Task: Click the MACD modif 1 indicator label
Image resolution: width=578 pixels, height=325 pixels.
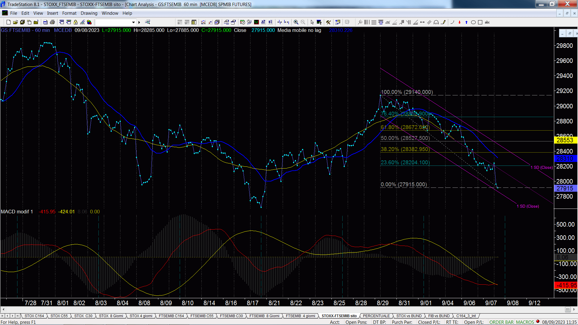Action: pyautogui.click(x=17, y=212)
